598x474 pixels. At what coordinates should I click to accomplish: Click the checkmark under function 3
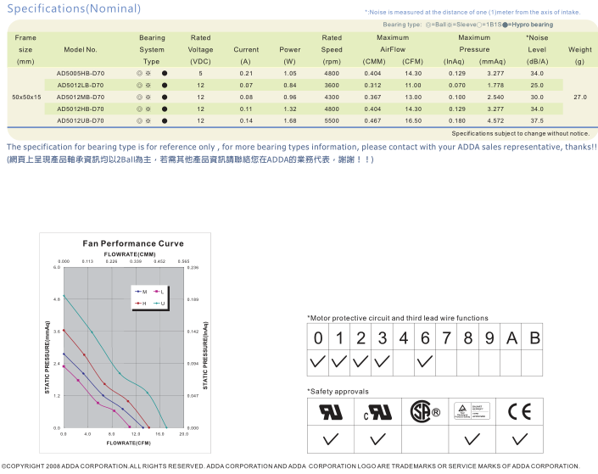click(382, 361)
